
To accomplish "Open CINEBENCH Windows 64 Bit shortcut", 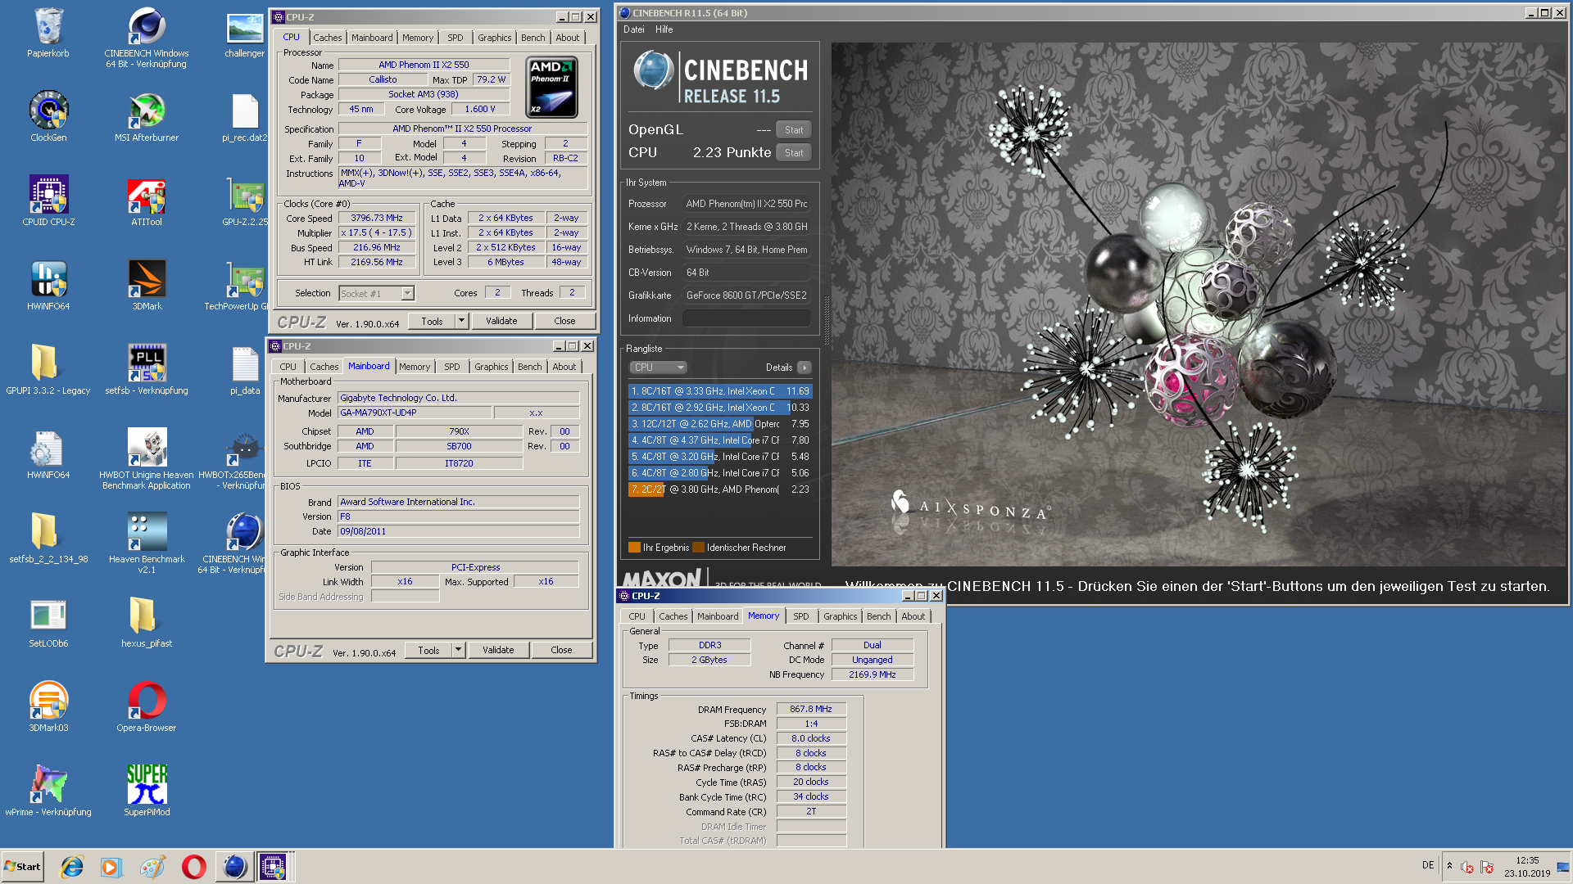I will click(147, 38).
